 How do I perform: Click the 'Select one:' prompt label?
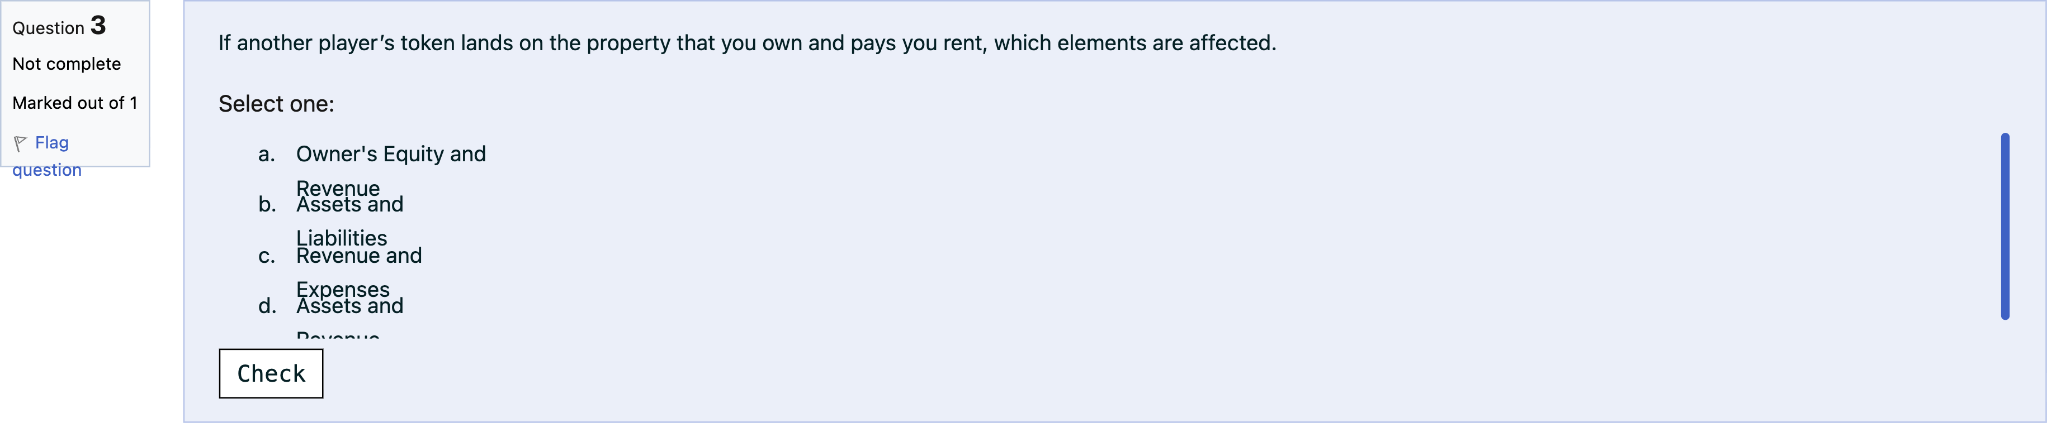276,104
